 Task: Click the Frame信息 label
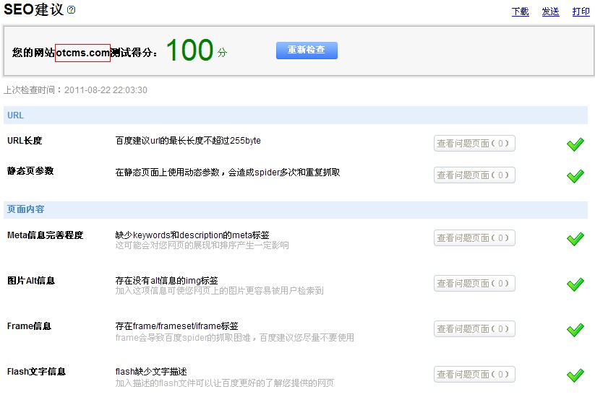coord(29,326)
